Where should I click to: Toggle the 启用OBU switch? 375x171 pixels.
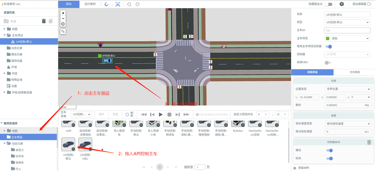click(328, 62)
